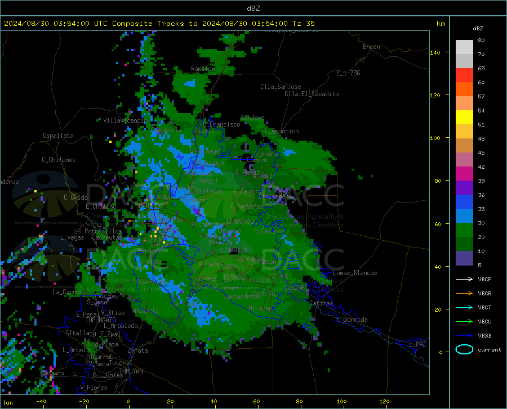Image resolution: width=507 pixels, height=409 pixels.
Task: Select the dark green 10-20 dBZ swatch
Action: pos(464,244)
